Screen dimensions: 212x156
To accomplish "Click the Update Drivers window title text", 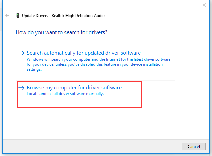I will 63,16.
